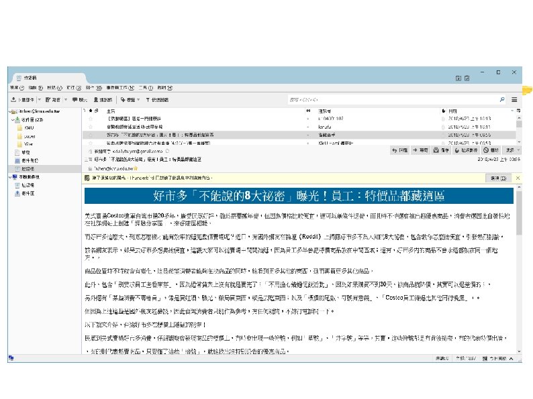This screenshot has height=399, width=533.
Task: Toggle the Quick Filter toolbar button
Action: (156, 99)
